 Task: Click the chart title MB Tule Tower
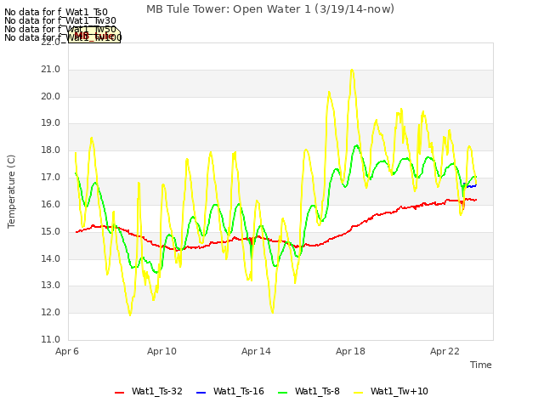[x=270, y=9]
